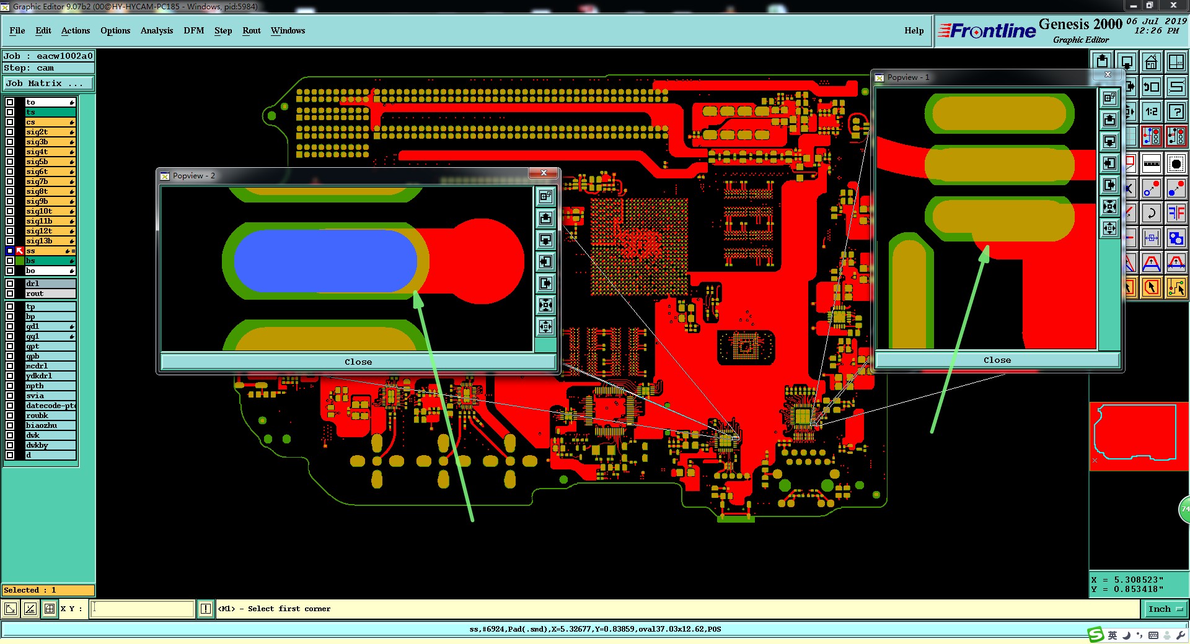This screenshot has width=1190, height=644.
Task: Click zoom-out arrows icon in Popview 2
Action: [545, 326]
